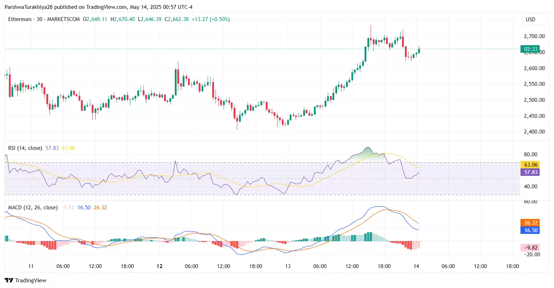Screen dimensions: 554x288
Task: Click the blue MACD badge showing 16.50
Action: pos(530,230)
